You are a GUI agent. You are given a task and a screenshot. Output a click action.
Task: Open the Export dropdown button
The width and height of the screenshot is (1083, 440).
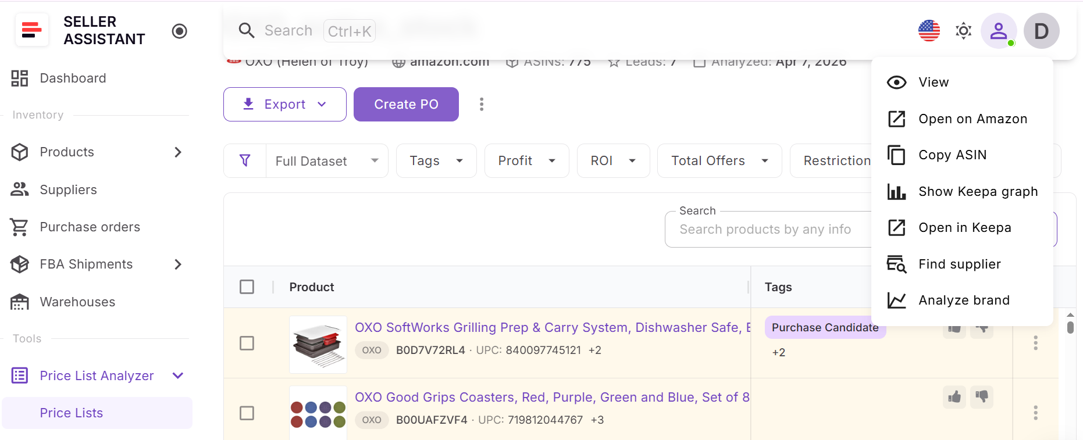(285, 105)
